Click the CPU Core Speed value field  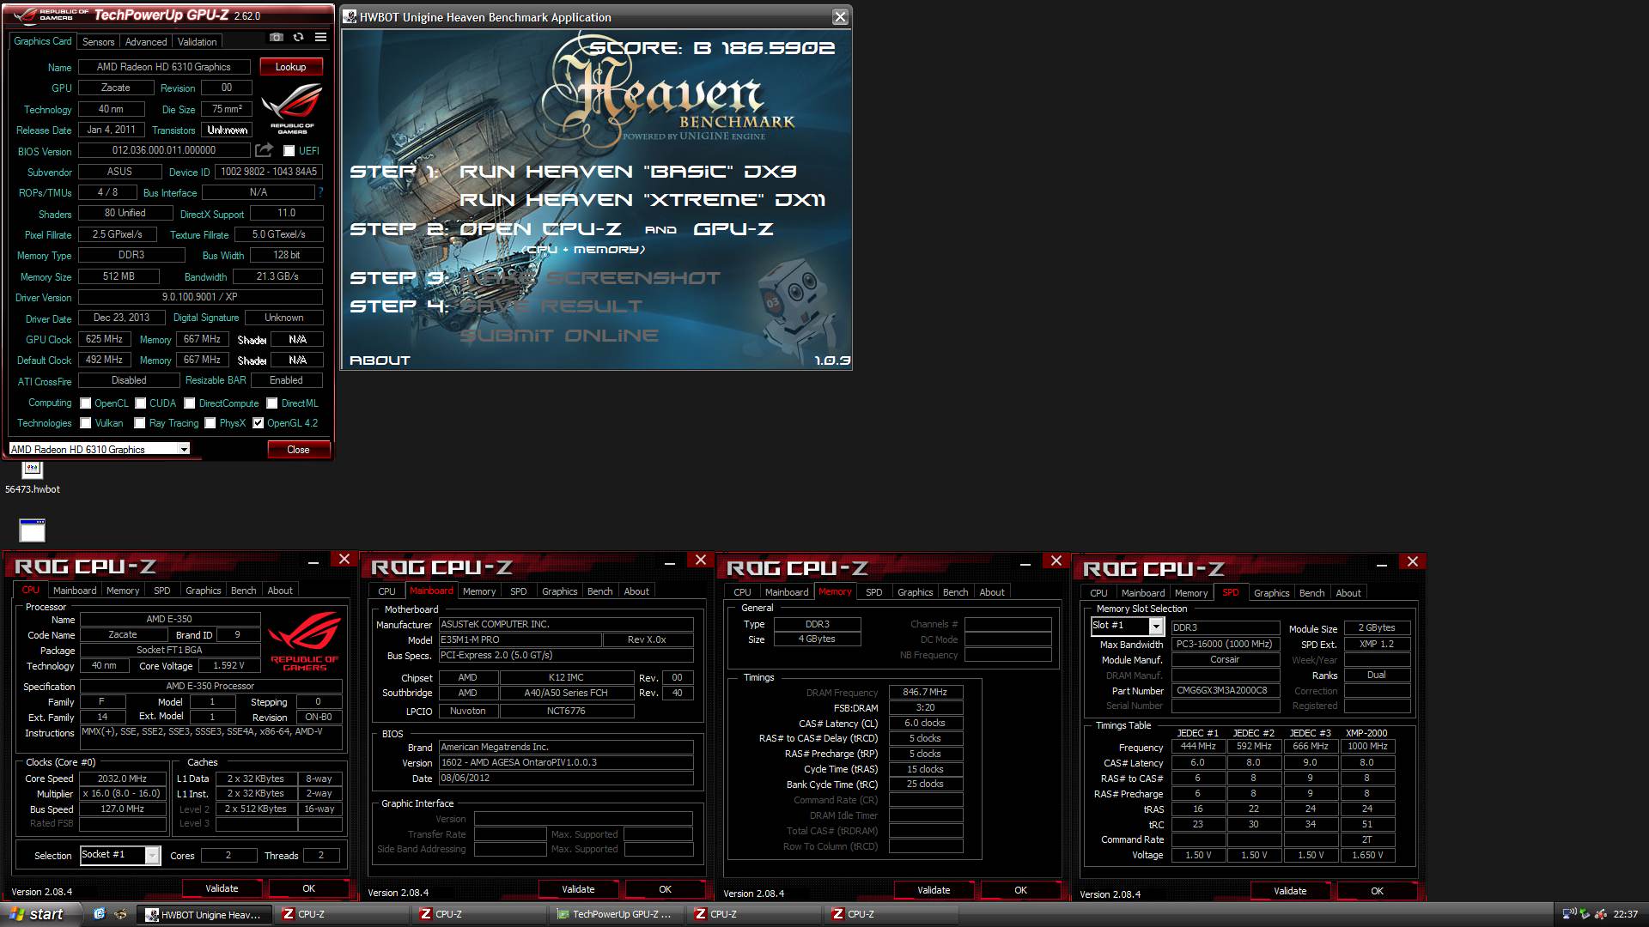123,779
